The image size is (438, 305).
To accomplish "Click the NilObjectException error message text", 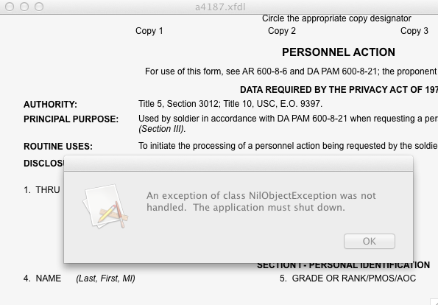I will (x=261, y=201).
